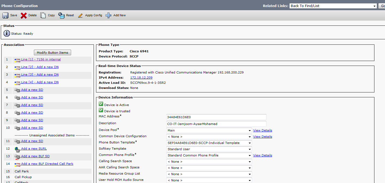Click Add a new BLF Directed Call Park

(x=47, y=164)
